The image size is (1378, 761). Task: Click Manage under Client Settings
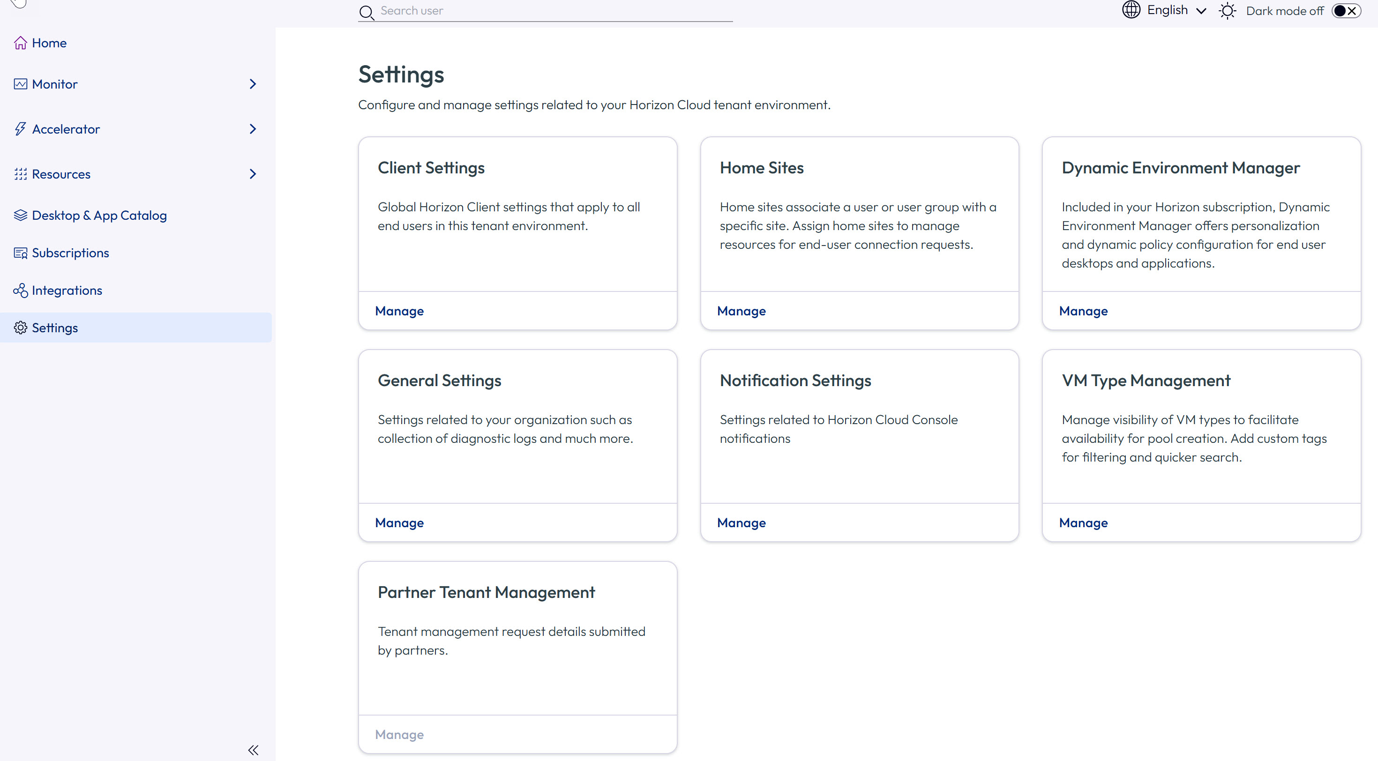click(x=399, y=311)
